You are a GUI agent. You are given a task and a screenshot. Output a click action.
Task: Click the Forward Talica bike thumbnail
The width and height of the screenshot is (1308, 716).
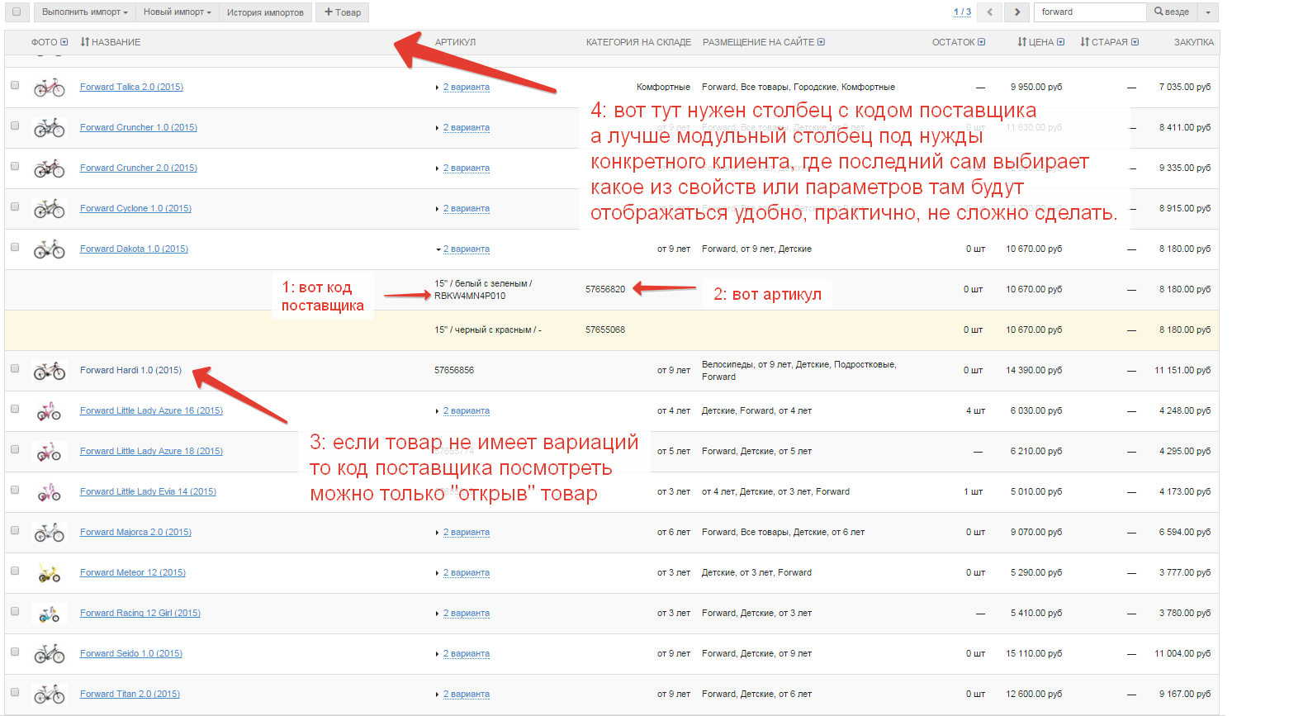coord(49,87)
